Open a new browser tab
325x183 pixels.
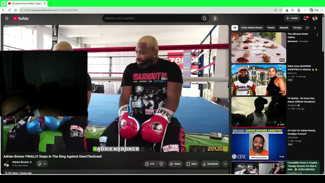(51, 3)
